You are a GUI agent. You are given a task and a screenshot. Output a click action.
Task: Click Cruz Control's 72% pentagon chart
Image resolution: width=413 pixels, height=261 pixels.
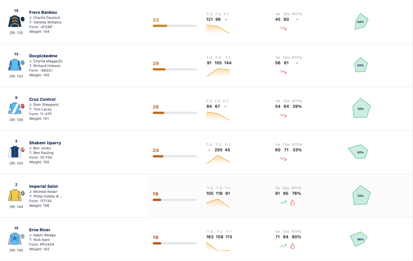click(361, 108)
